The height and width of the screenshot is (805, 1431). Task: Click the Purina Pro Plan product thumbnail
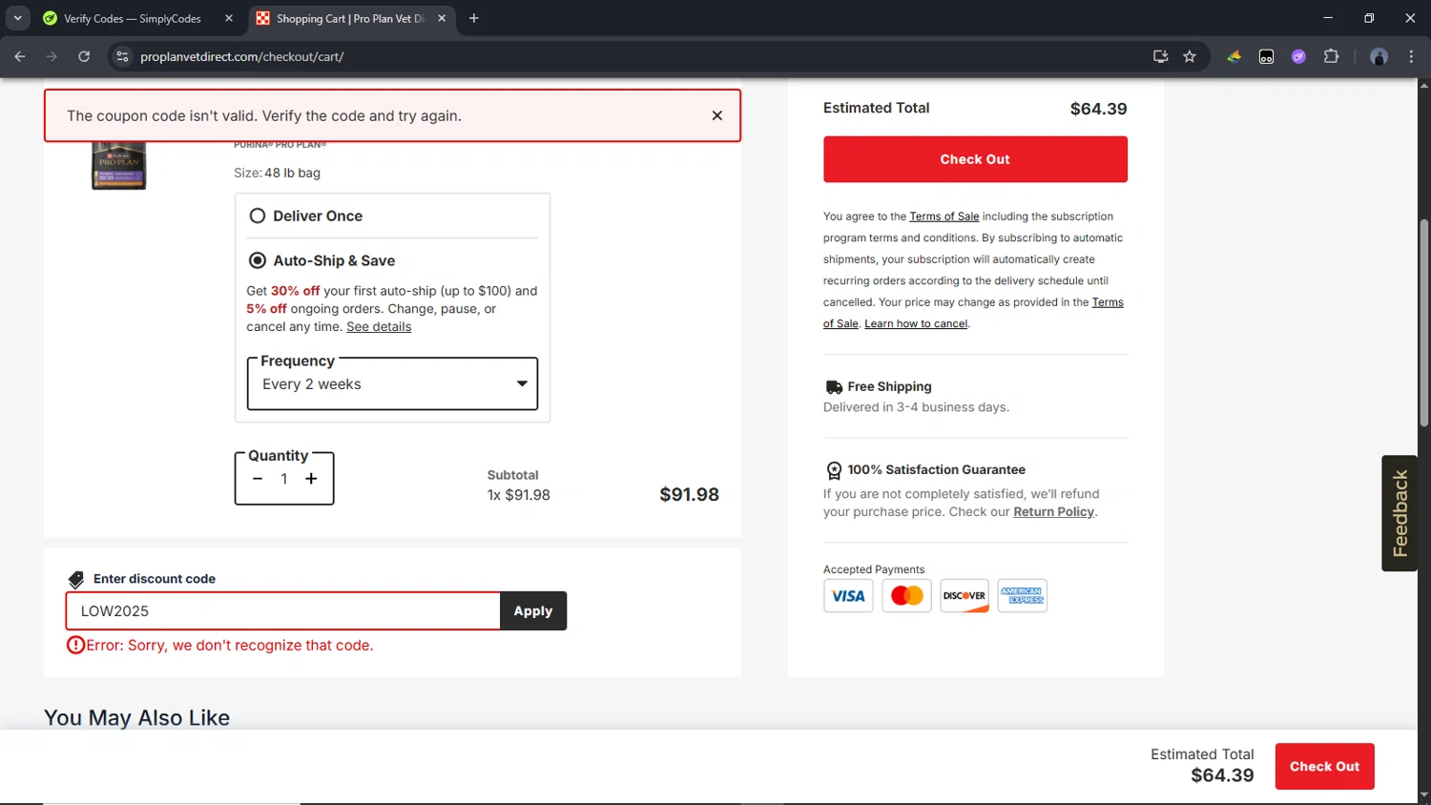coord(118,166)
